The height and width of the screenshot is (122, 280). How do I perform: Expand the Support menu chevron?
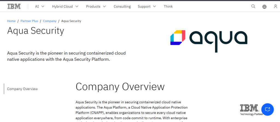[154, 6]
